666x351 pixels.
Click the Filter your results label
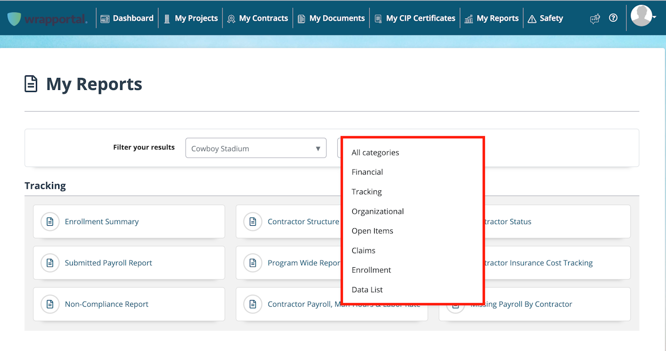(144, 147)
